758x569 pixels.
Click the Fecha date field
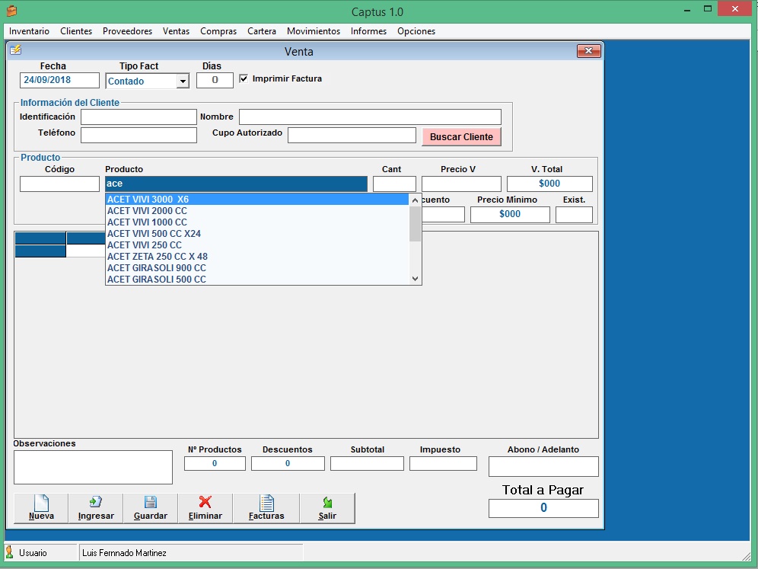59,80
